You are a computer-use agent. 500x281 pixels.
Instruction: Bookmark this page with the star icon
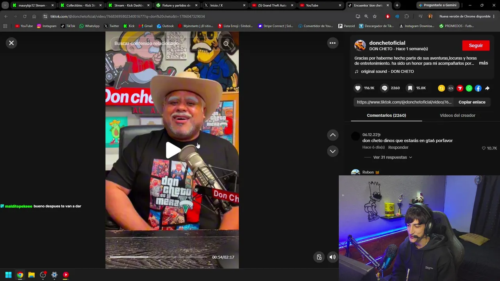(375, 16)
